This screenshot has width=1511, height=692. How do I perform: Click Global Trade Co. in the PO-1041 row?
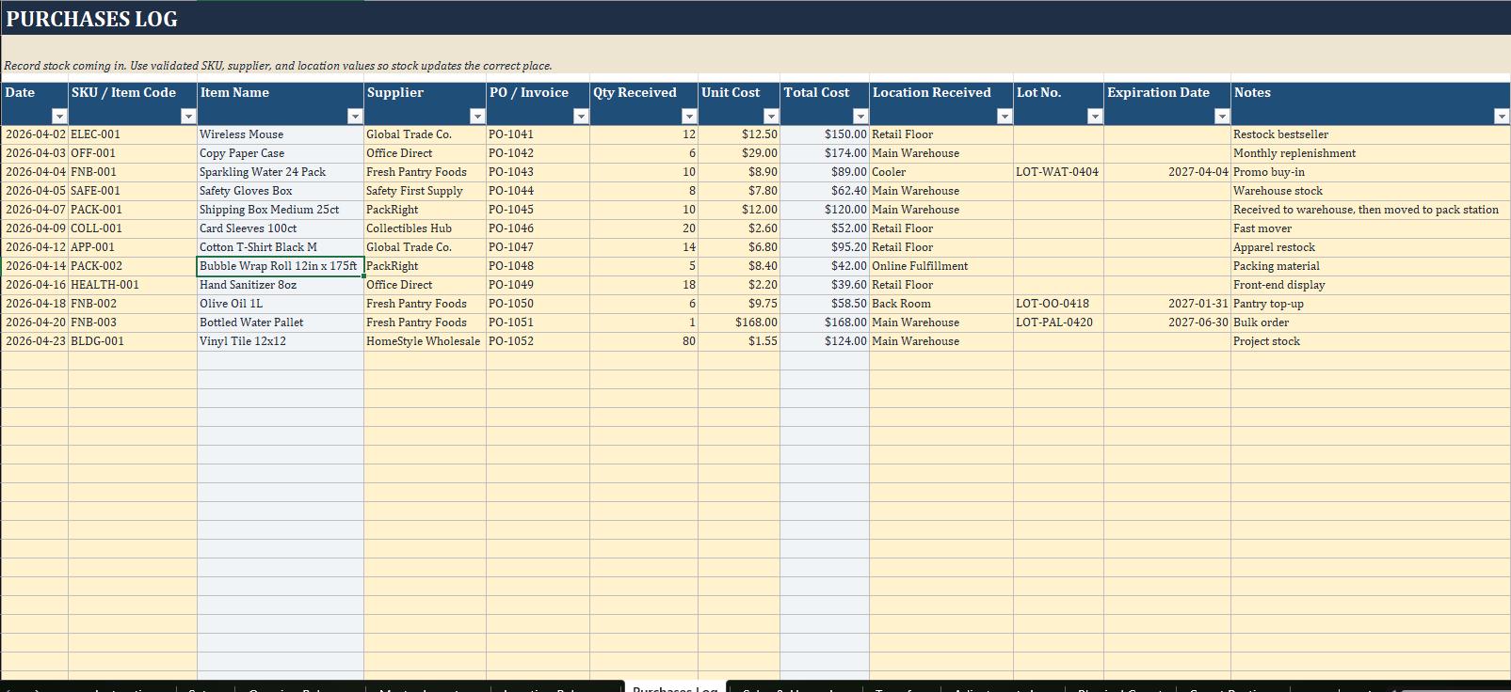tap(425, 134)
